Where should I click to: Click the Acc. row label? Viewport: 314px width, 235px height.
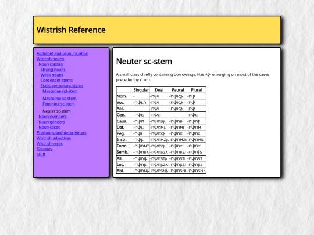(x=124, y=109)
